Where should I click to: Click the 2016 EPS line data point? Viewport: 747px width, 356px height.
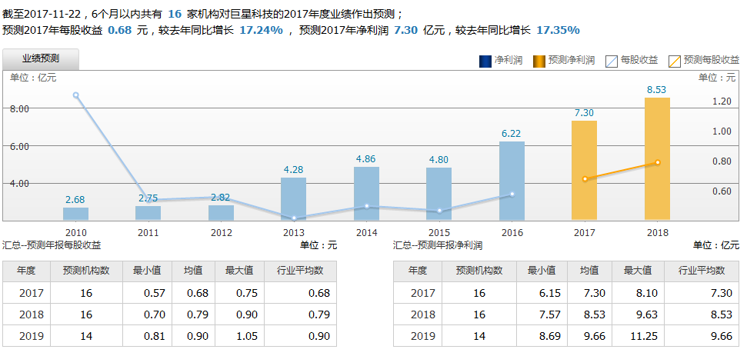coord(512,195)
